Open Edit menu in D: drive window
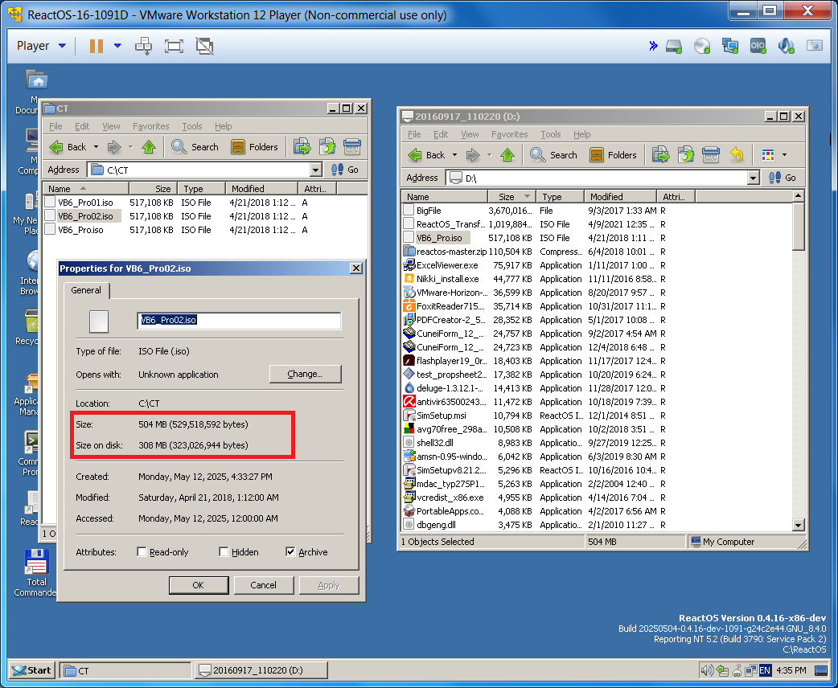838x688 pixels. pyautogui.click(x=441, y=134)
